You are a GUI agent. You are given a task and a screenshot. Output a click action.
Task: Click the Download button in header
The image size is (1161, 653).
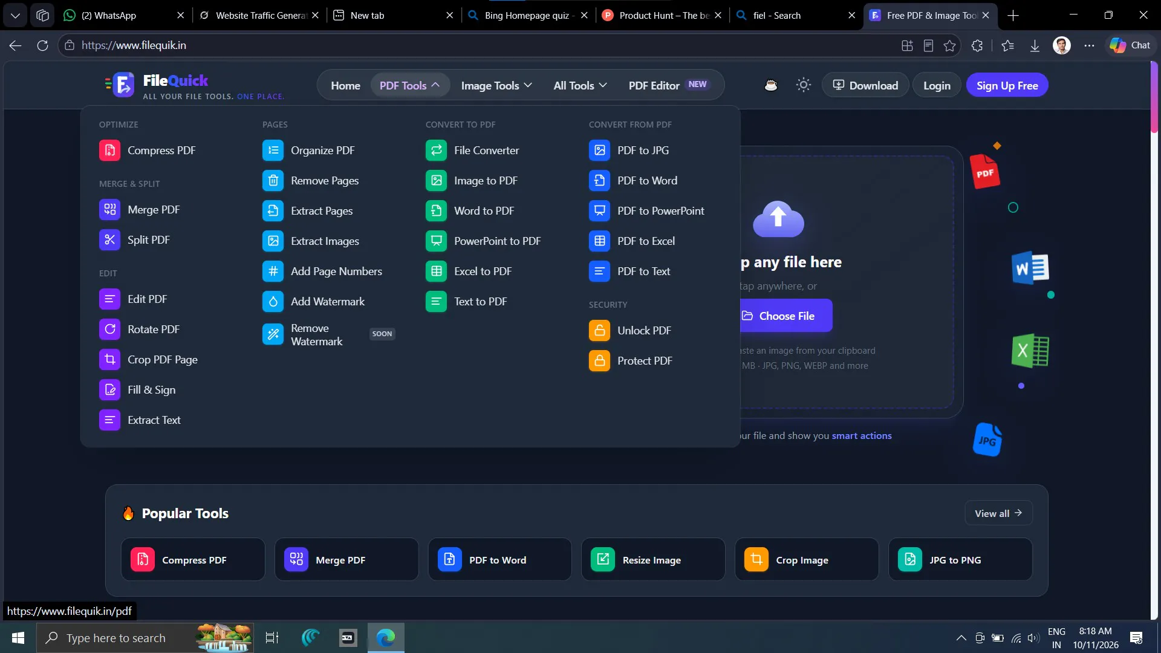coord(865,85)
